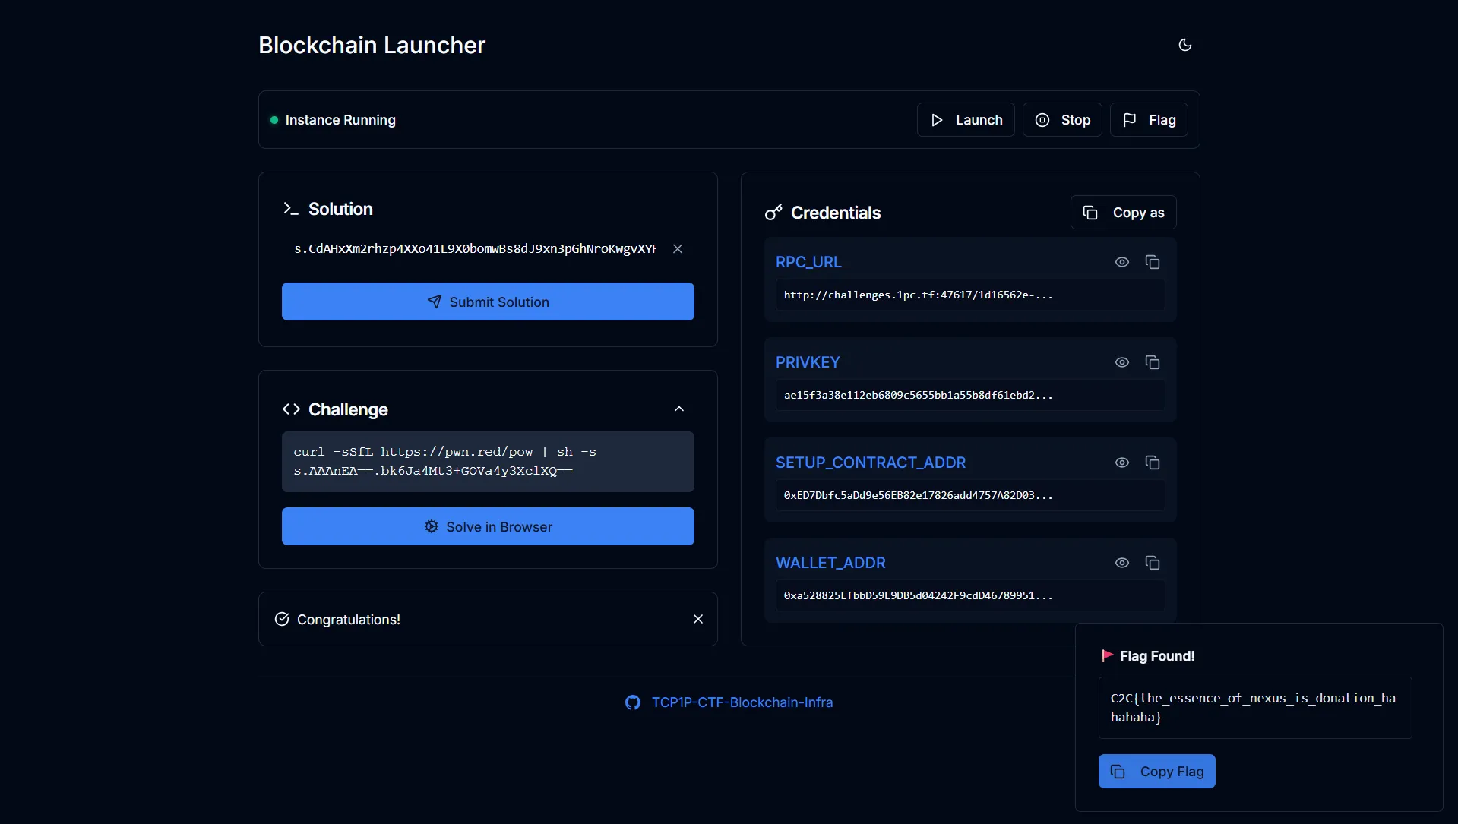
Task: Launch a new instance
Action: [x=965, y=120]
